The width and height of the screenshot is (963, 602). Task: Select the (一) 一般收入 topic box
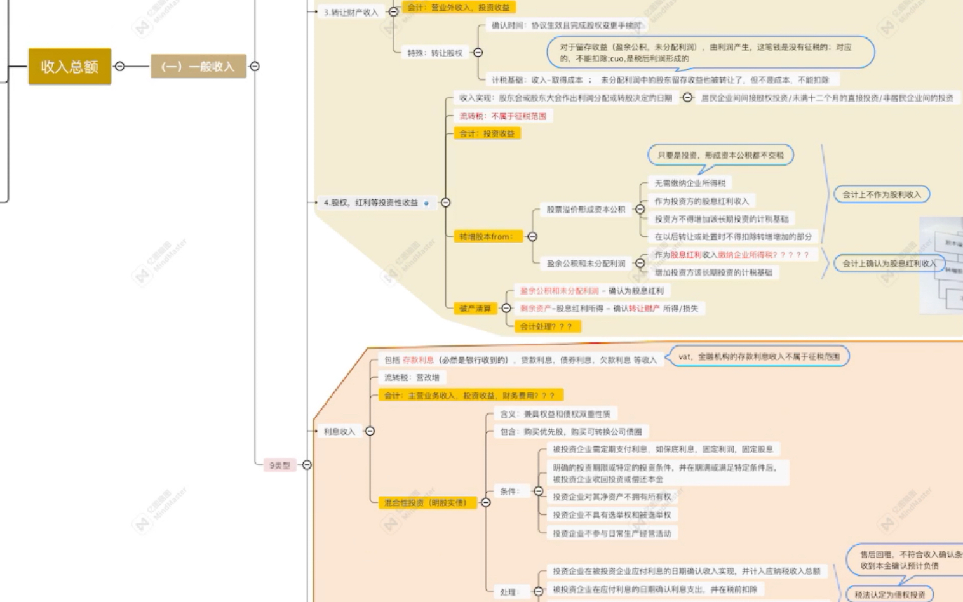point(198,66)
